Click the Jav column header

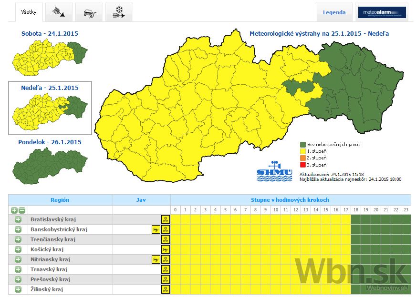click(141, 200)
